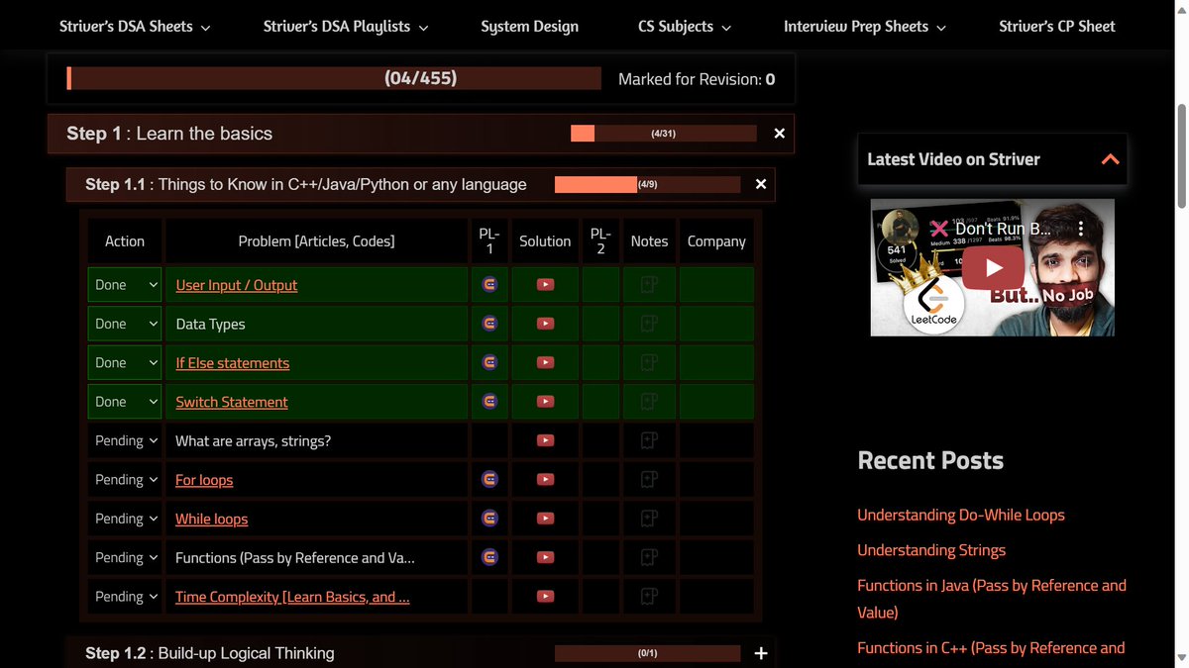The width and height of the screenshot is (1189, 668).
Task: Open Striver's DSA Playlists menu
Action: click(x=346, y=27)
